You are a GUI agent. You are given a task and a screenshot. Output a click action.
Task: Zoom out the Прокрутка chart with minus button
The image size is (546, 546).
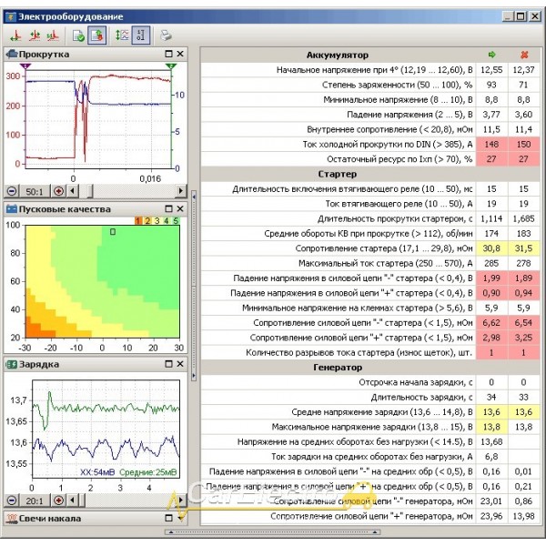pos(11,192)
